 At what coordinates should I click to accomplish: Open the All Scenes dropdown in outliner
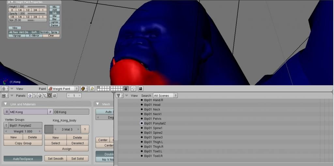point(165,96)
